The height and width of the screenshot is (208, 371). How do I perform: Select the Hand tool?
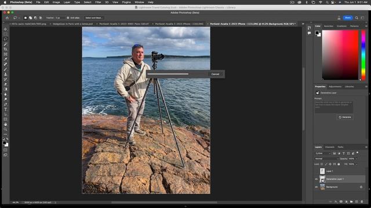click(x=5, y=124)
